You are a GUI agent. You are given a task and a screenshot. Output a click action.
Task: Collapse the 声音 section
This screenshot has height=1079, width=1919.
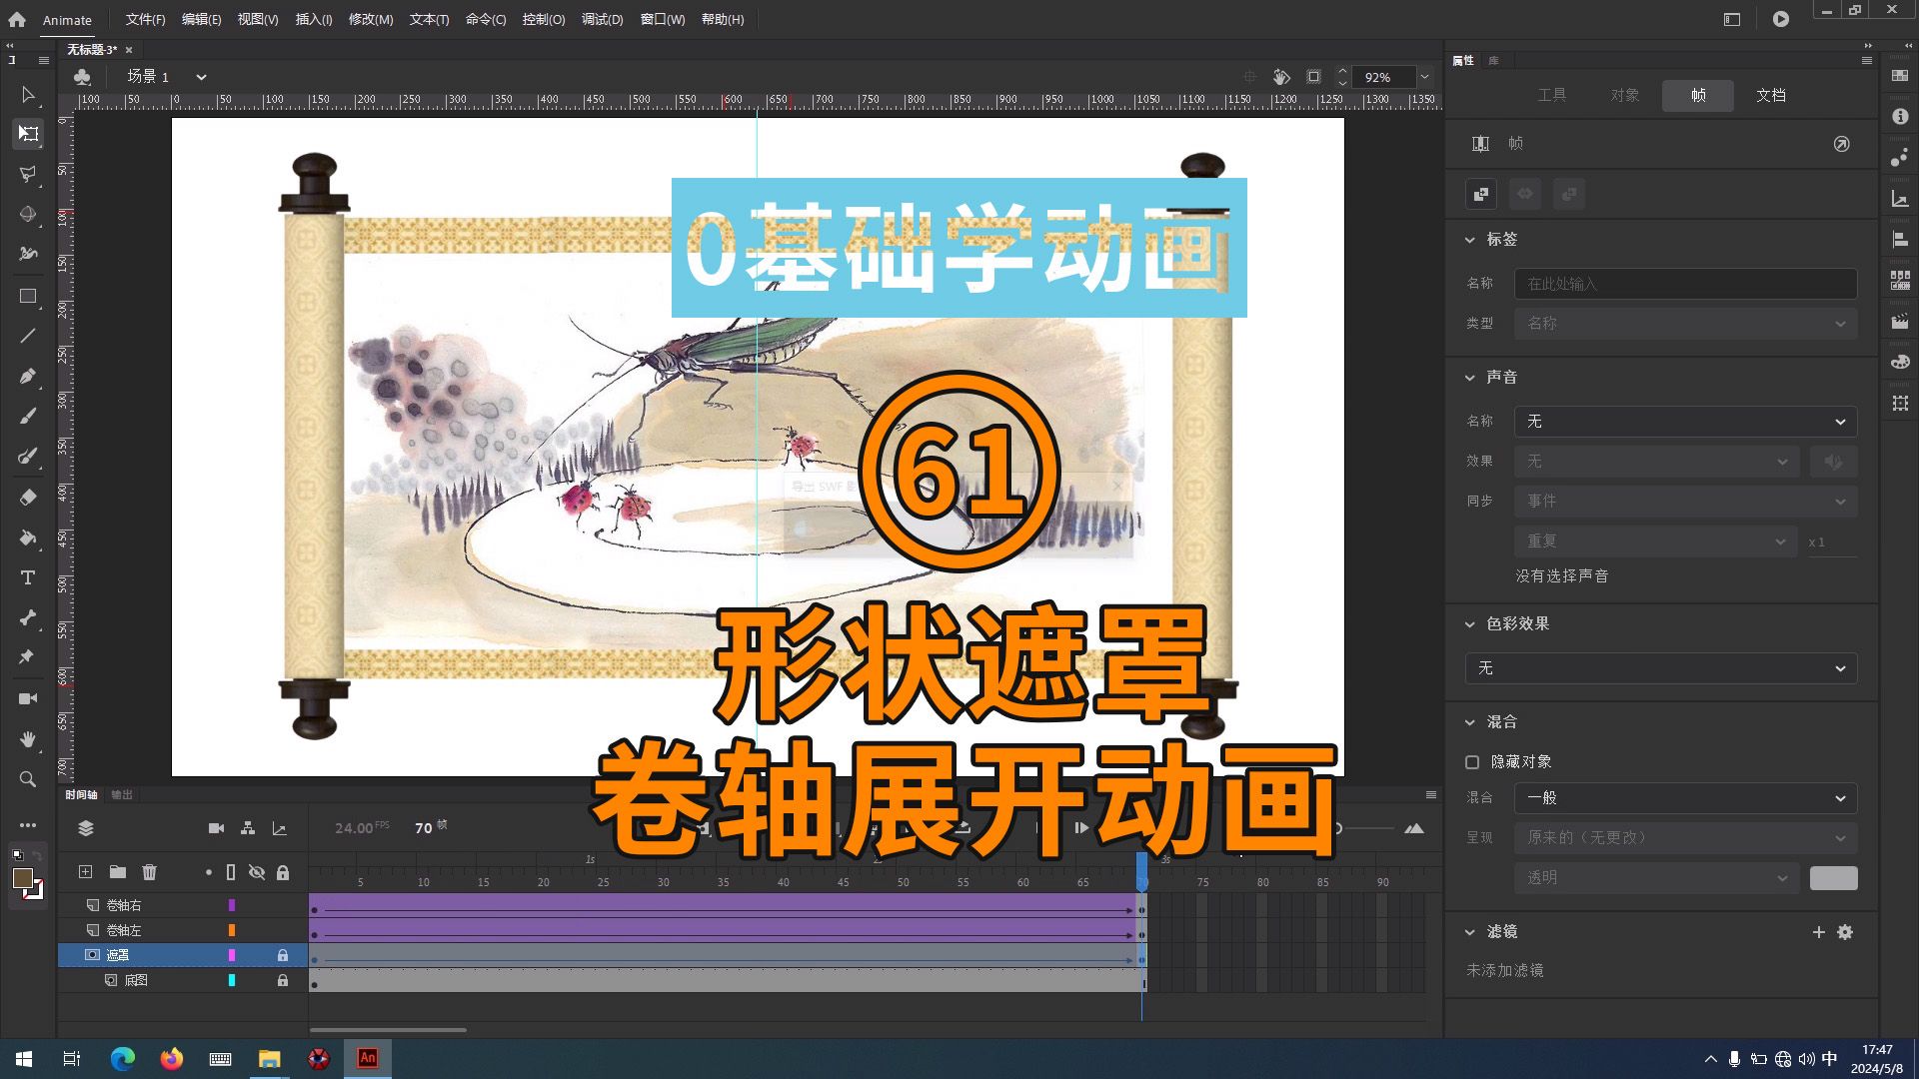pyautogui.click(x=1469, y=378)
